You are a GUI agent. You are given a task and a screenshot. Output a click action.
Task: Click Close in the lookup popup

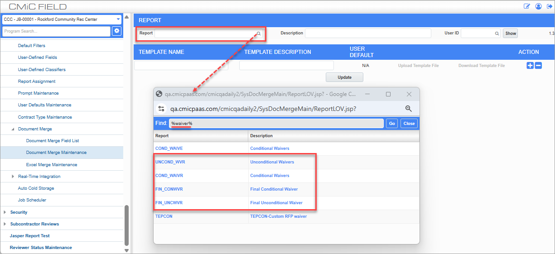pos(409,124)
